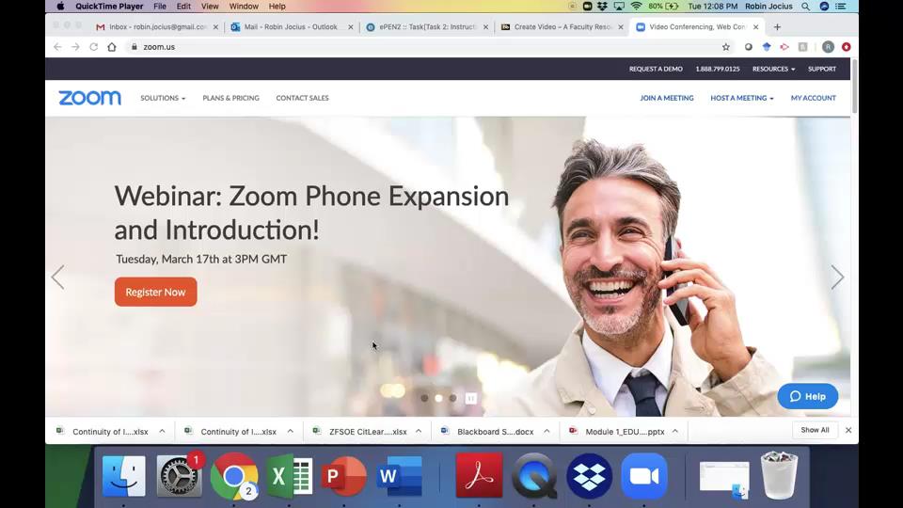903x508 pixels.
Task: Expand options for ZFSOE CitLear....xlsx download
Action: click(419, 431)
